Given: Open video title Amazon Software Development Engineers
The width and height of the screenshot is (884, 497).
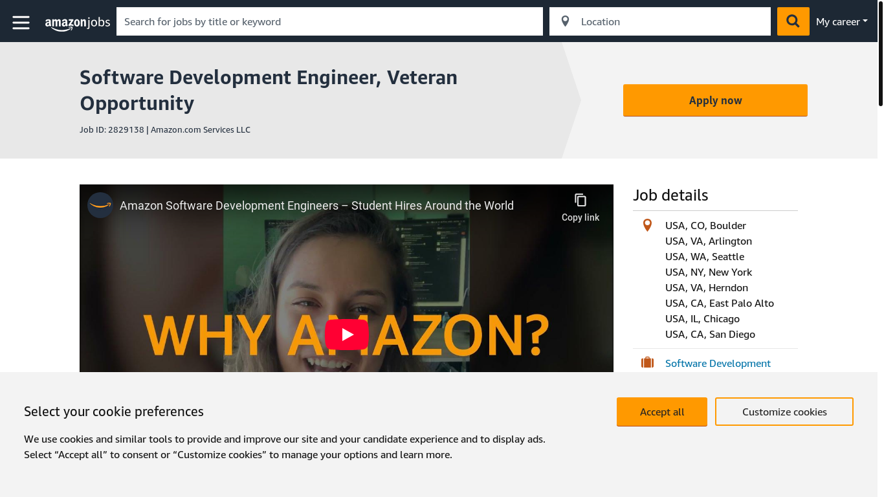Looking at the screenshot, I should (x=316, y=206).
